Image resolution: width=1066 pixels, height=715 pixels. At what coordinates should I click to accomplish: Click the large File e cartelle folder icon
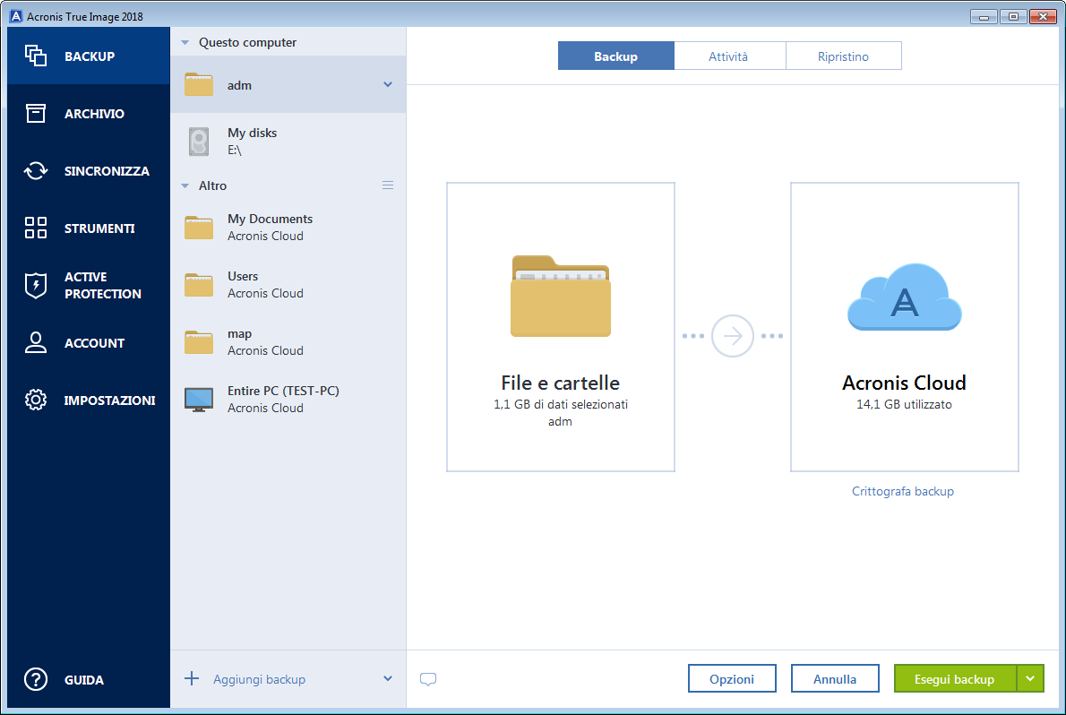coord(560,296)
